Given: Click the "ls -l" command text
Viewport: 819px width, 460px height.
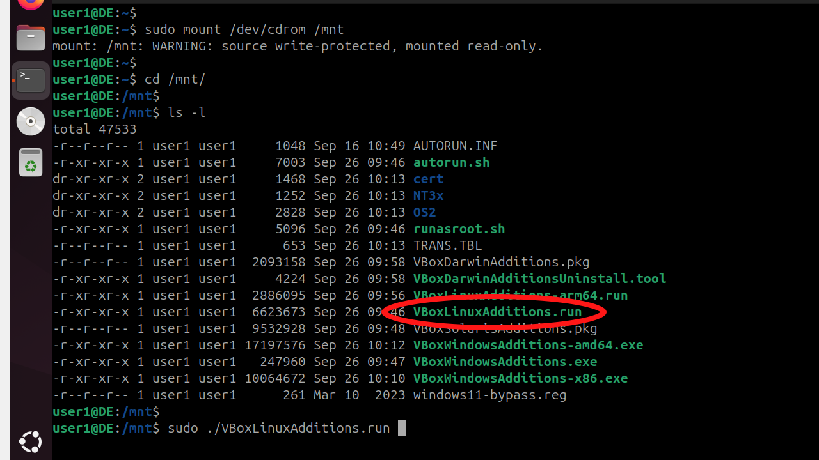Looking at the screenshot, I should point(186,112).
